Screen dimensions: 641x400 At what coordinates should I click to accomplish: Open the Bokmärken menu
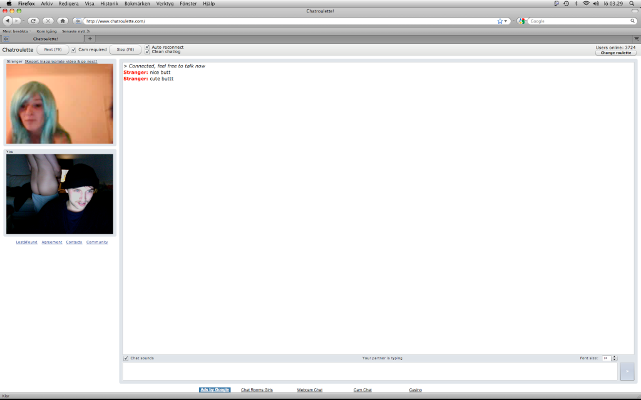pos(137,3)
